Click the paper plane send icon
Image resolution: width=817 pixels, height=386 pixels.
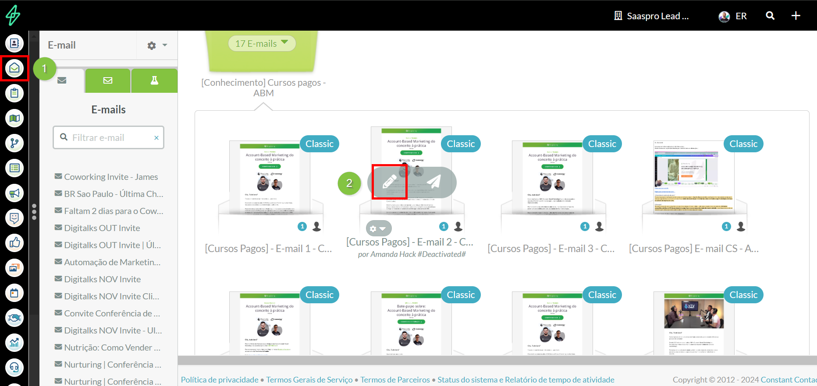point(433,182)
